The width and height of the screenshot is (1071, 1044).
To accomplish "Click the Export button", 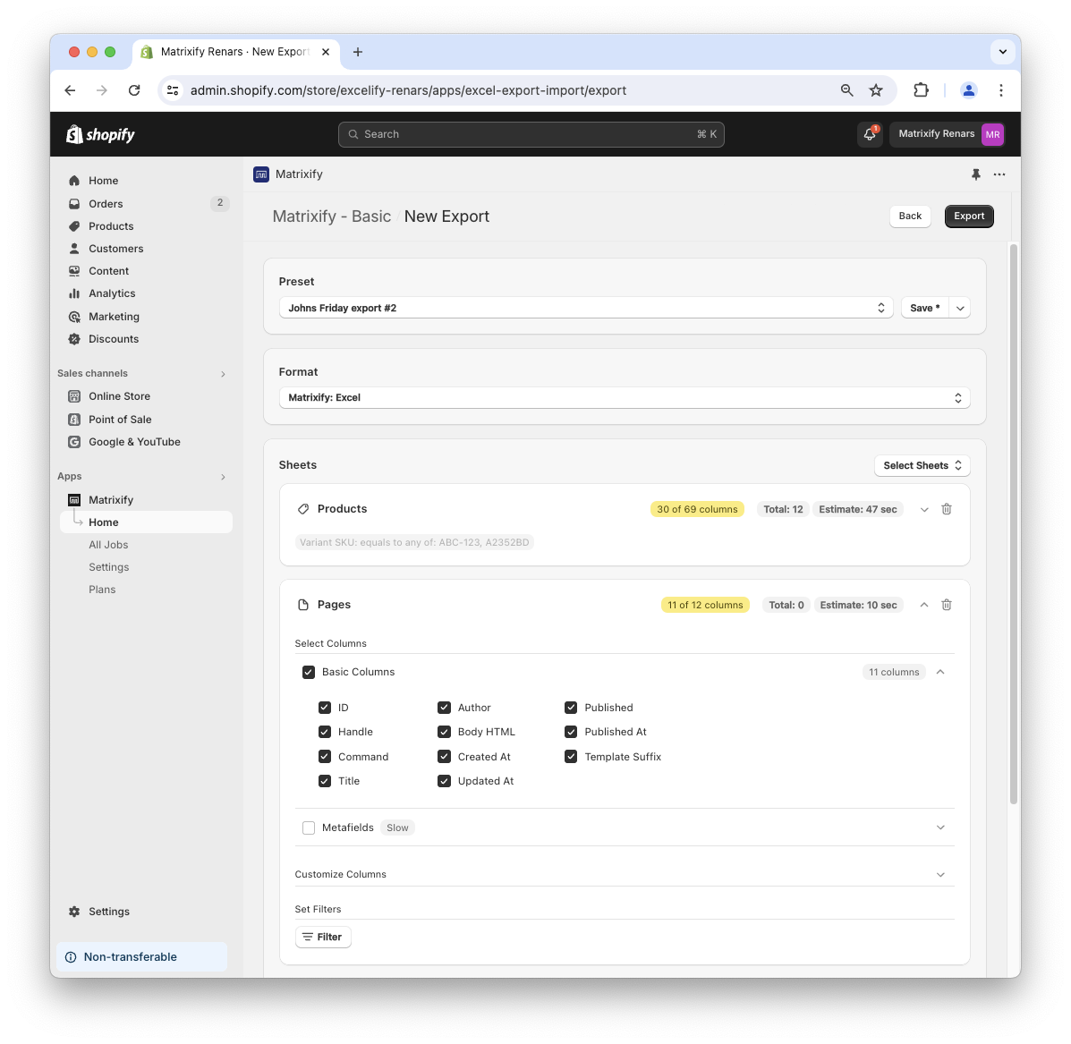I will point(969,216).
